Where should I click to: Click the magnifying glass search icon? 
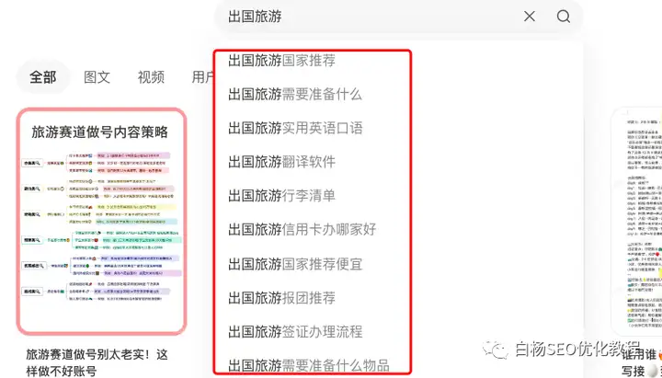[564, 17]
